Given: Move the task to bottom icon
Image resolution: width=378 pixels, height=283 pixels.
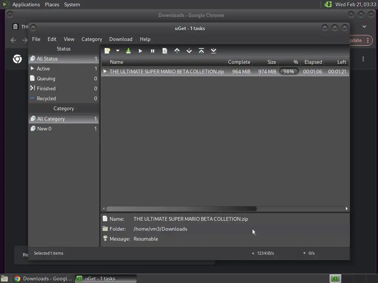Looking at the screenshot, I should click(x=213, y=51).
